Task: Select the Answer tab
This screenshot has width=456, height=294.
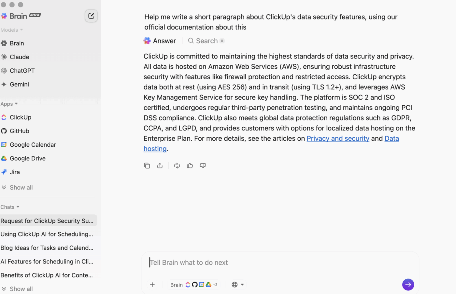Action: pos(160,41)
